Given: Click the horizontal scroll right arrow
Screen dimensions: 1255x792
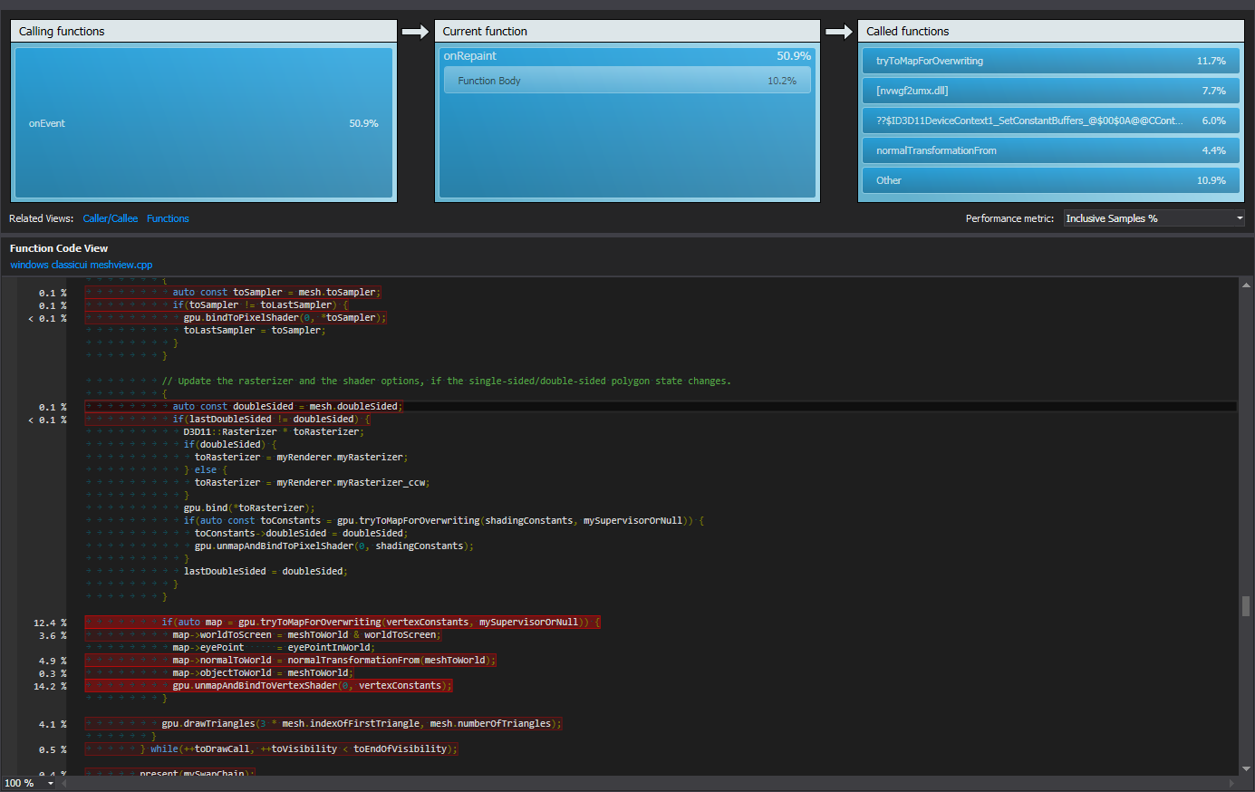Looking at the screenshot, I should pos(1231,783).
